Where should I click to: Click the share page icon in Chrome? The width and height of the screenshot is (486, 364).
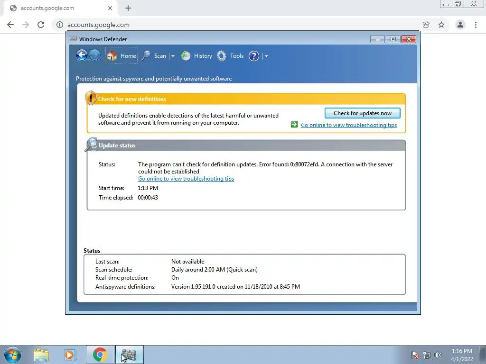point(426,25)
